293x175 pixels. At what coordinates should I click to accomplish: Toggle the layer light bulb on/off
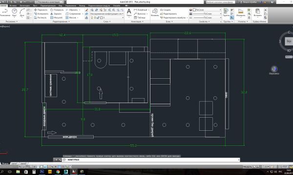(92, 17)
